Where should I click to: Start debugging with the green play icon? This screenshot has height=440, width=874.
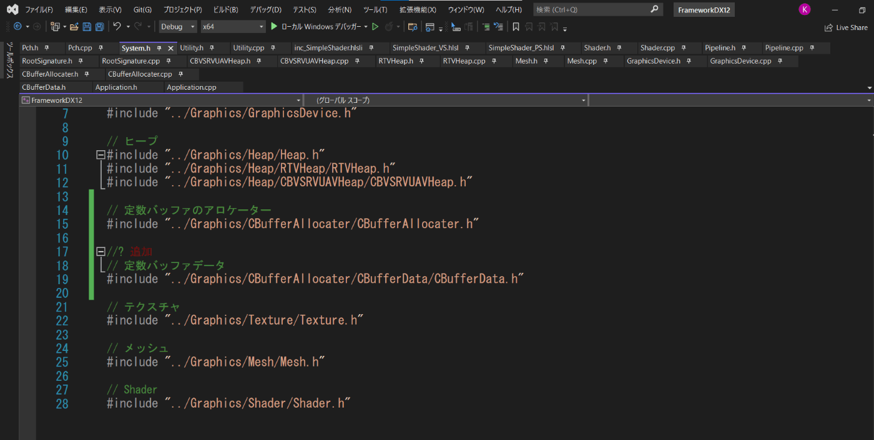pyautogui.click(x=273, y=27)
